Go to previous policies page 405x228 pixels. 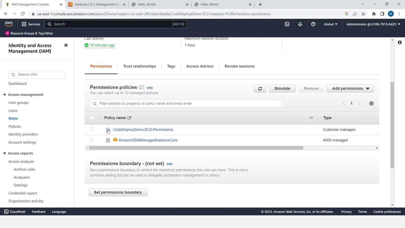click(344, 104)
